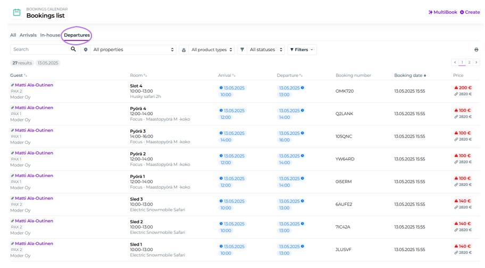Click the search magnifier icon
This screenshot has height=268, width=485.
73,49
